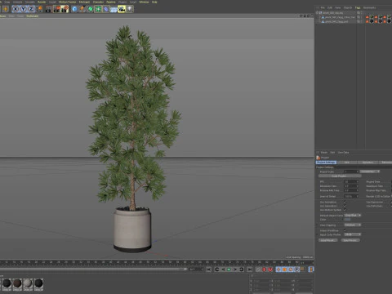Screen dimensions: 392x294
Task: Click the Color swatch in Project Settings
Action: coord(347,220)
